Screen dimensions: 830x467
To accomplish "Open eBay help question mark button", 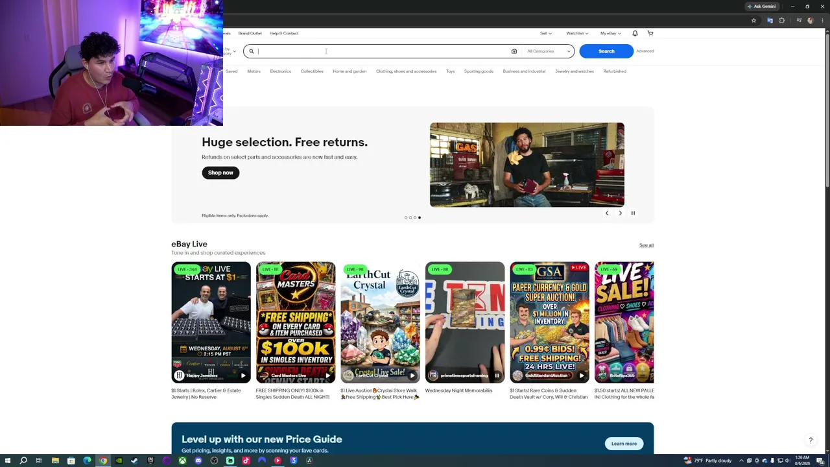I will 811,440.
